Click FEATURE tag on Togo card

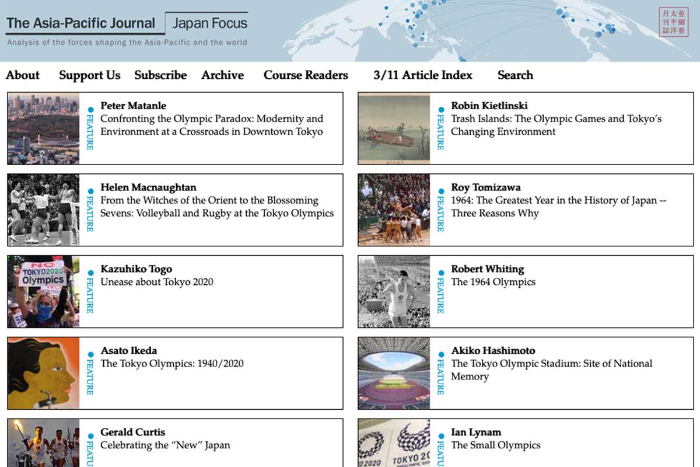90,292
